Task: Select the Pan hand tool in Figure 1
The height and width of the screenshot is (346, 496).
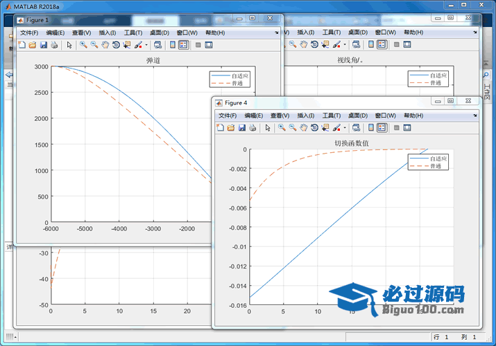Action: 105,45
